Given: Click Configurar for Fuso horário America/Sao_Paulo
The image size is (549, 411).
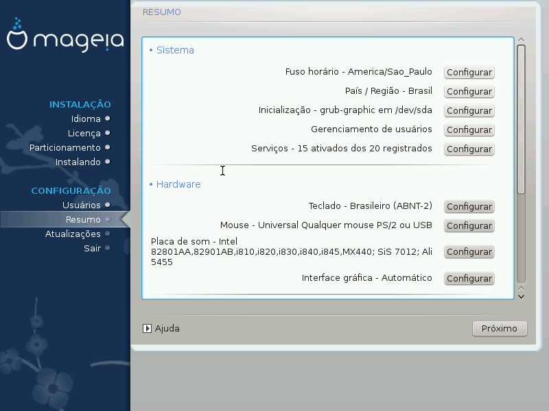Looking at the screenshot, I should (x=469, y=73).
